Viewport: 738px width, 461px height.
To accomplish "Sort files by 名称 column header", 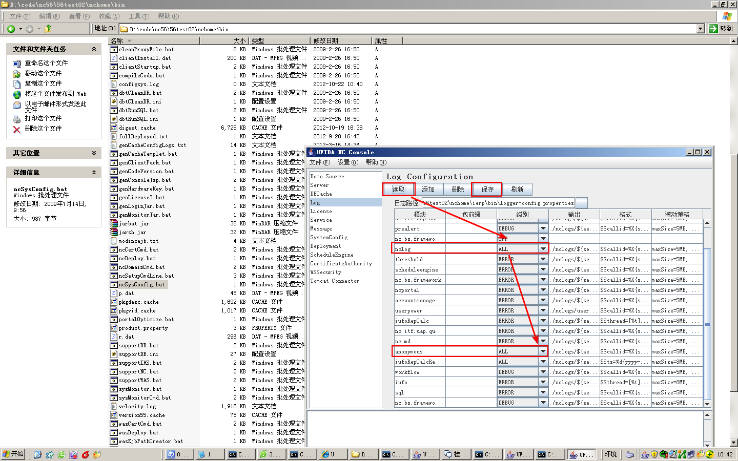I will [x=154, y=40].
